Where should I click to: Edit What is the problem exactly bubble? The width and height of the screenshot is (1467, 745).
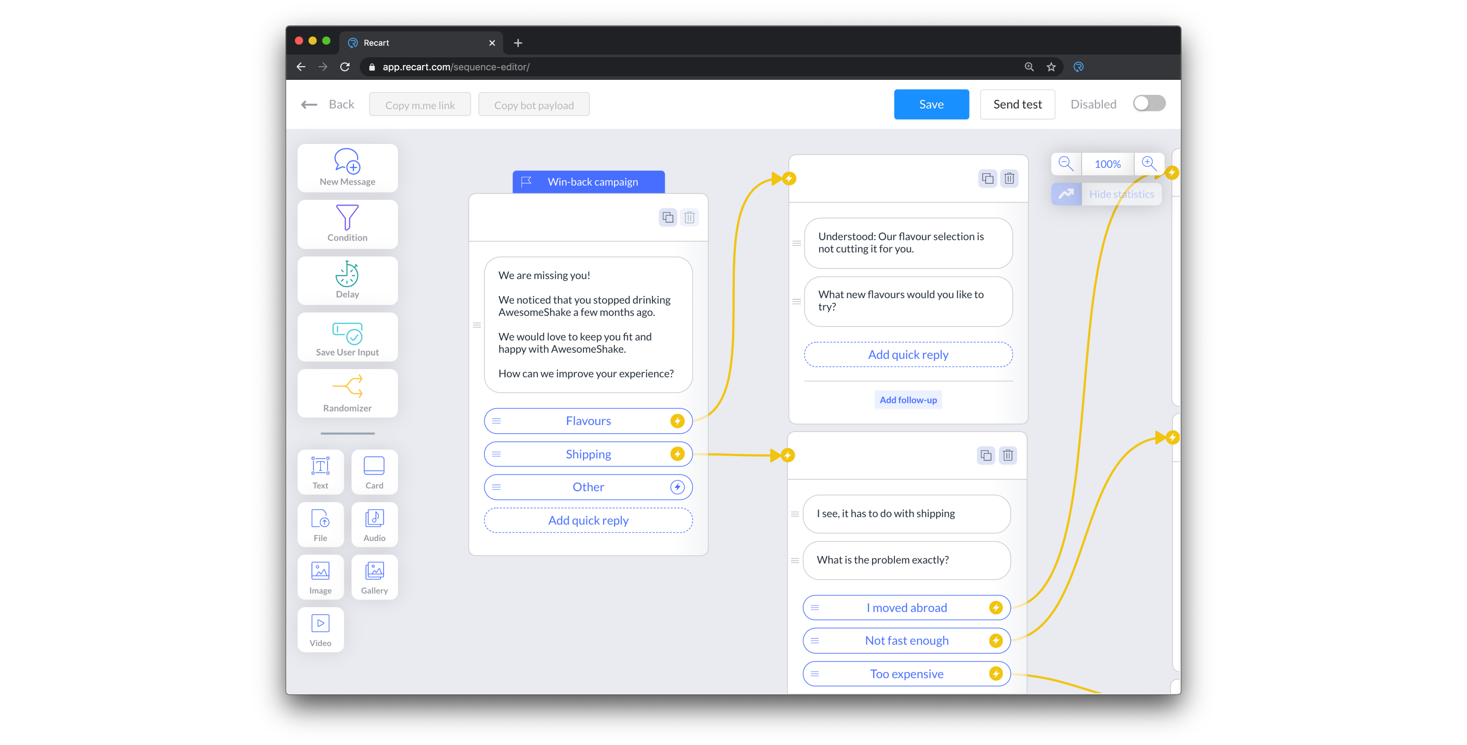tap(906, 560)
